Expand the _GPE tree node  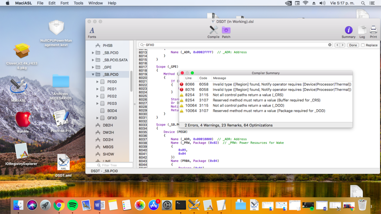click(x=93, y=67)
